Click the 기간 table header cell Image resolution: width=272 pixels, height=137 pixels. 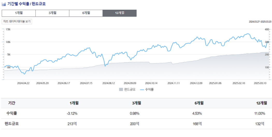click(x=12, y=103)
